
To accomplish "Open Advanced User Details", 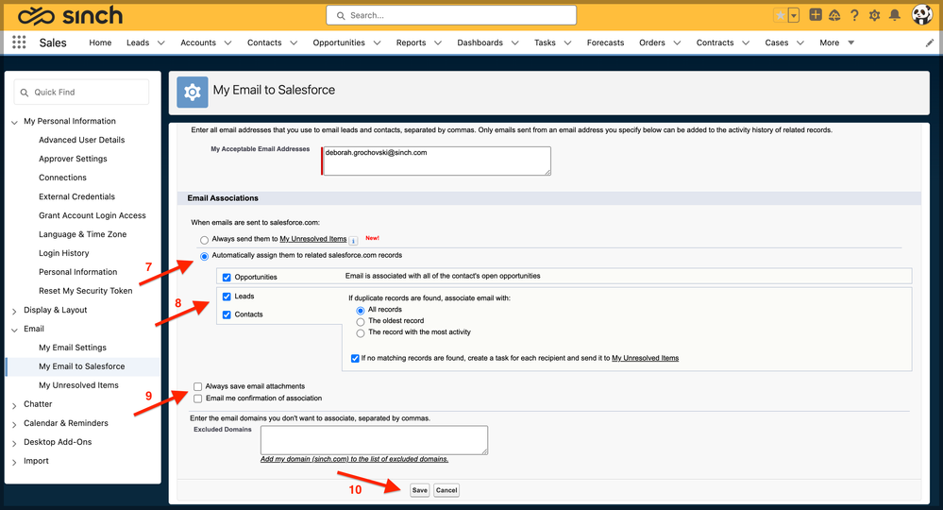I will pos(82,140).
